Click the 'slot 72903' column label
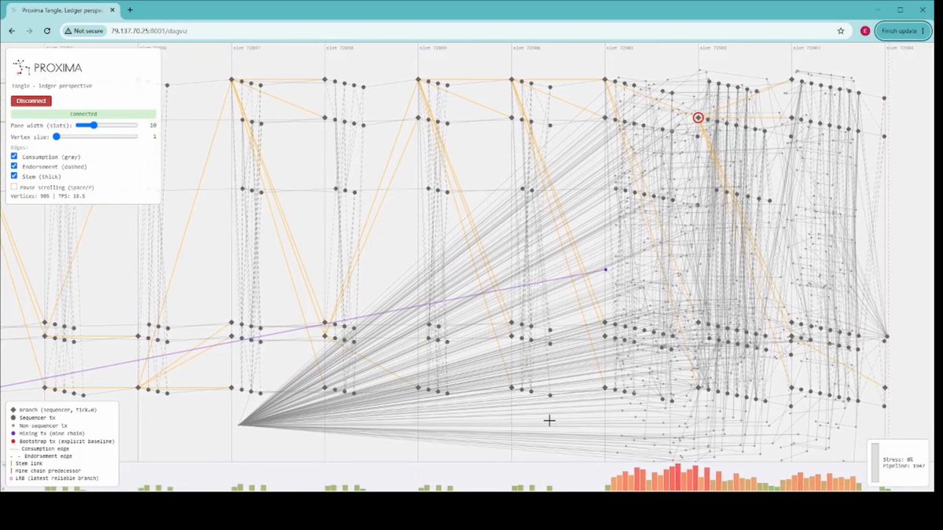The image size is (943, 530). tap(806, 48)
